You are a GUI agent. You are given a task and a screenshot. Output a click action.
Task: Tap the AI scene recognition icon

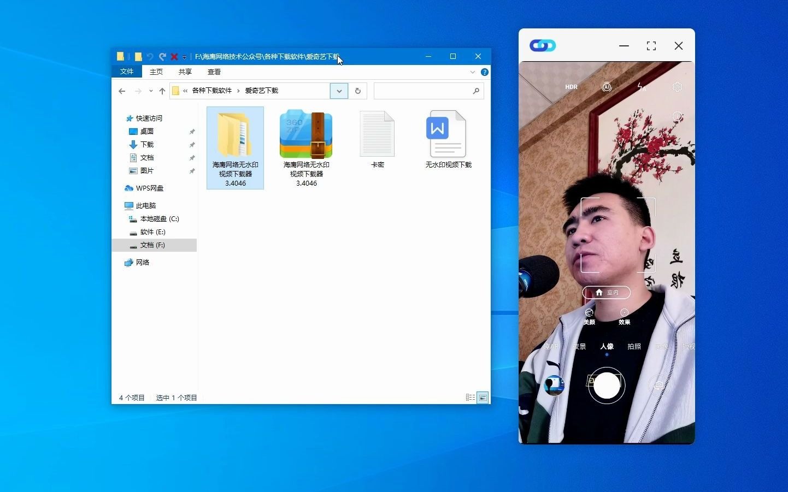pyautogui.click(x=607, y=87)
